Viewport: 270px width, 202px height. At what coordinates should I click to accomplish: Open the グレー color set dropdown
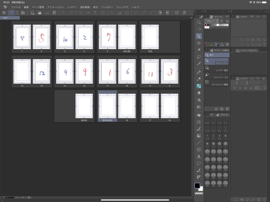point(211,21)
